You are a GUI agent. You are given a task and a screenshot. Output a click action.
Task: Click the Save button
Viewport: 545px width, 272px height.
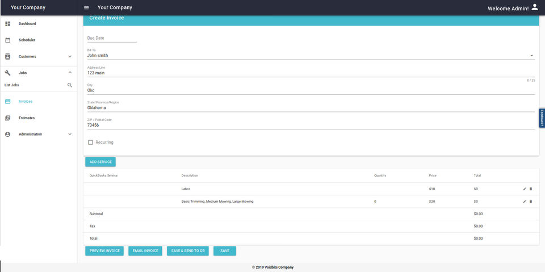coord(225,251)
